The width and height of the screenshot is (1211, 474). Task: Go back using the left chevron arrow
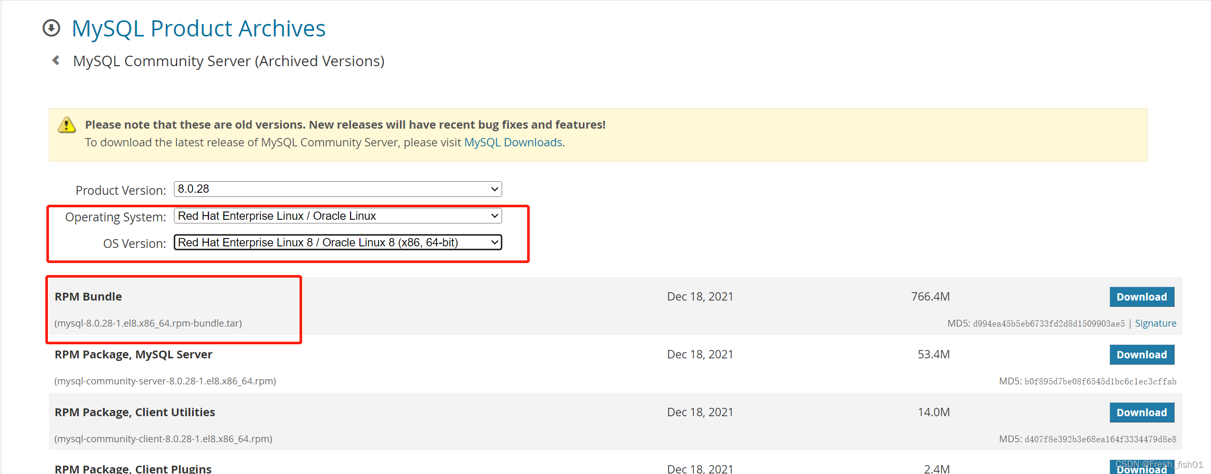pos(56,60)
